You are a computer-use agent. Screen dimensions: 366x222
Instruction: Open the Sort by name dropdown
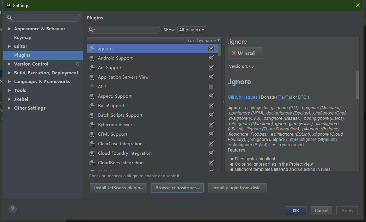203,40
